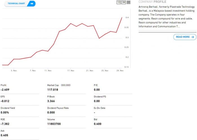Image resolution: width=197 pixels, height=140 pixels.
Task: Switch the chart to 3M range
Action: pyautogui.click(x=124, y=2)
